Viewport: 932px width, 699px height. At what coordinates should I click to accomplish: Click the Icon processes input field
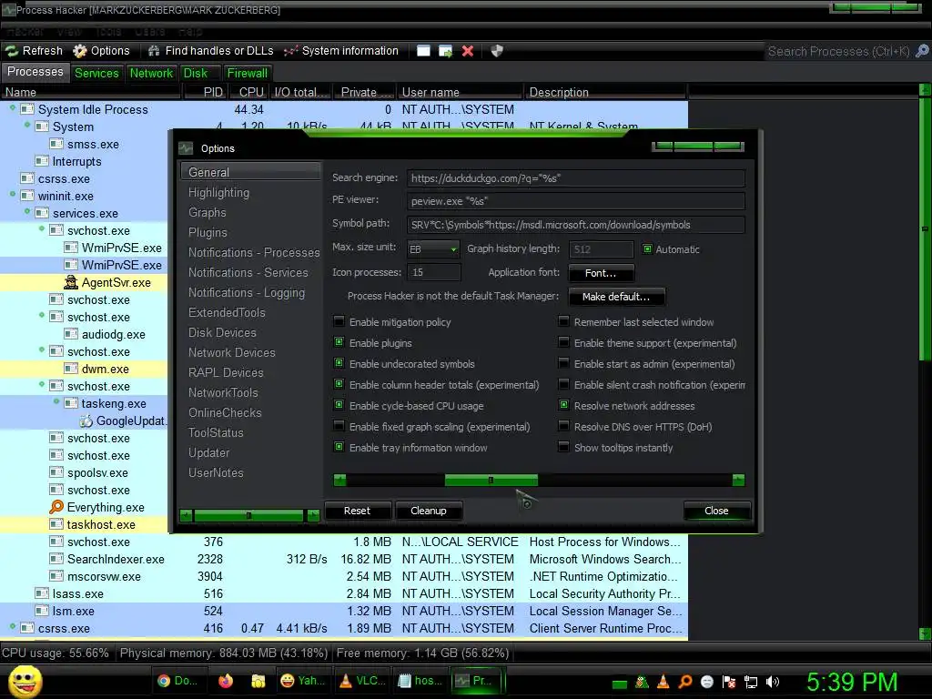[434, 272]
